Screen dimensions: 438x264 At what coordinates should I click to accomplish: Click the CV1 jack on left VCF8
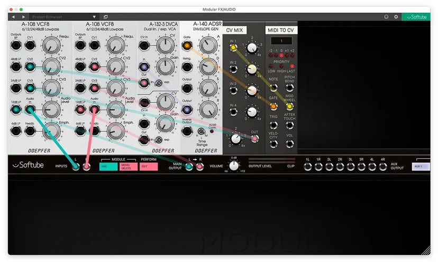point(30,45)
